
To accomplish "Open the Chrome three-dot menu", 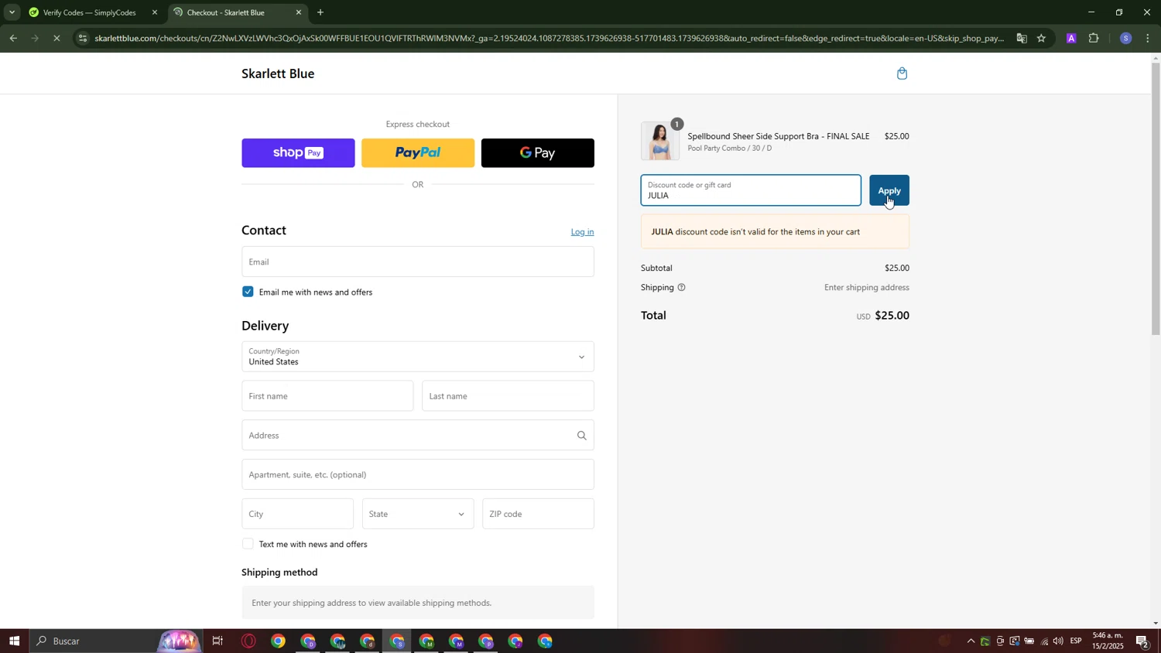I will point(1148,38).
